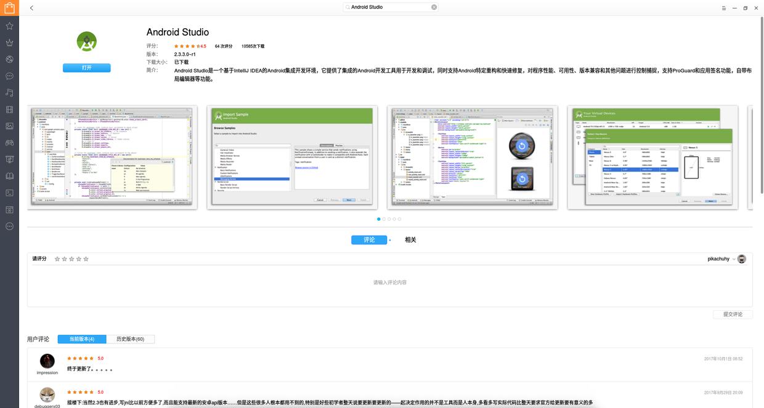Rate five stars in 请评分
Viewport: 764px width, 408px height.
point(86,259)
